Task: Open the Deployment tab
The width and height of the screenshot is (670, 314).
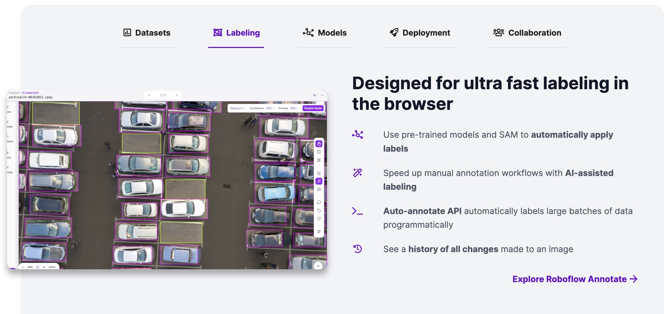Action: pos(420,33)
